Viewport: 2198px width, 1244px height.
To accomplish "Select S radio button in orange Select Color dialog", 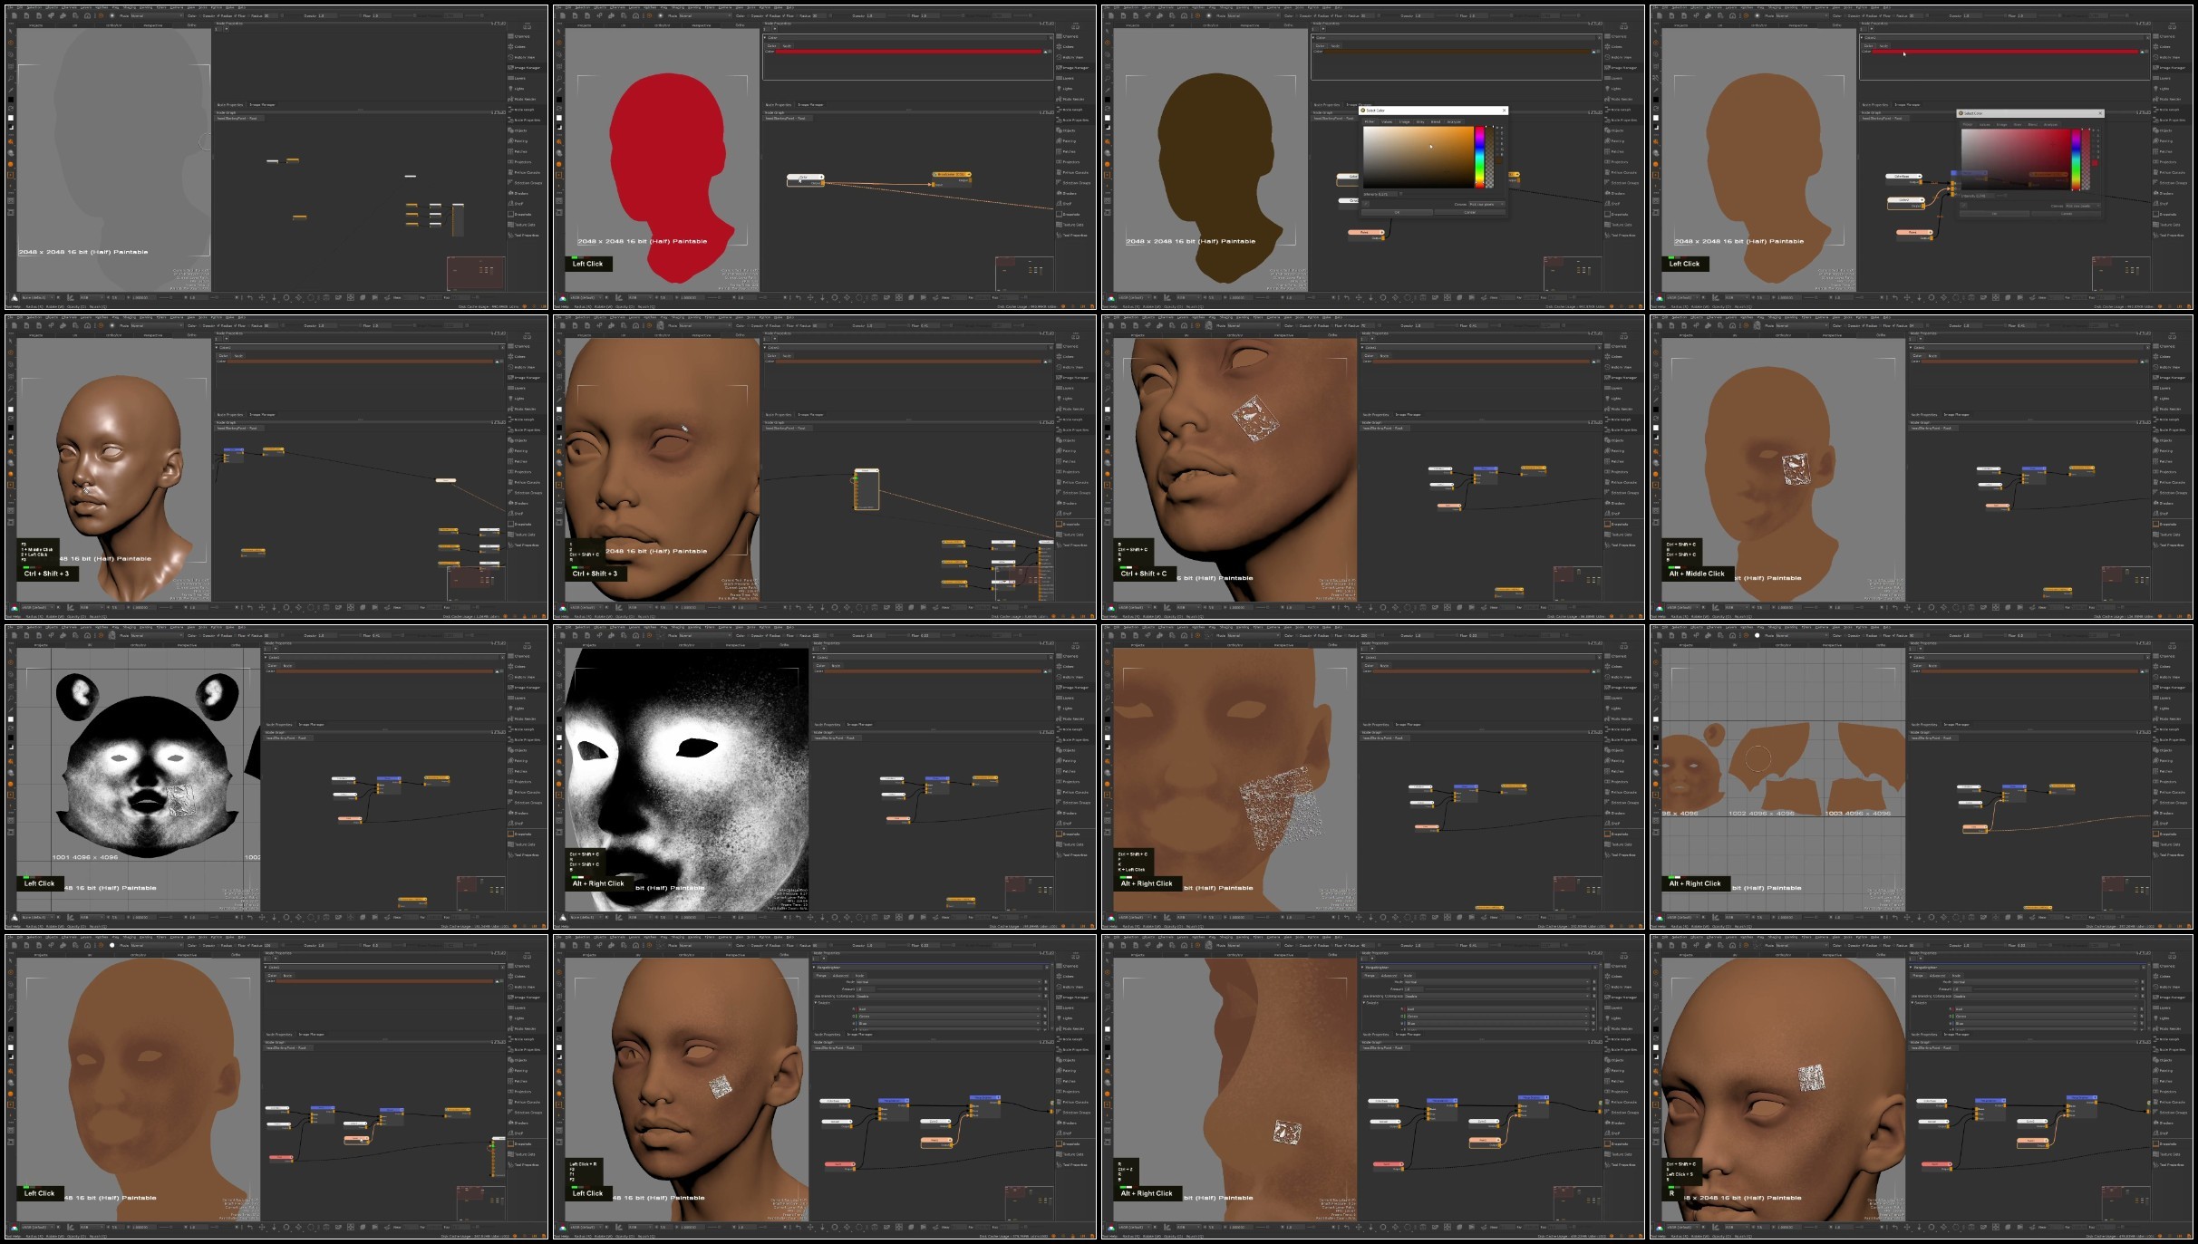I will click(x=1497, y=133).
